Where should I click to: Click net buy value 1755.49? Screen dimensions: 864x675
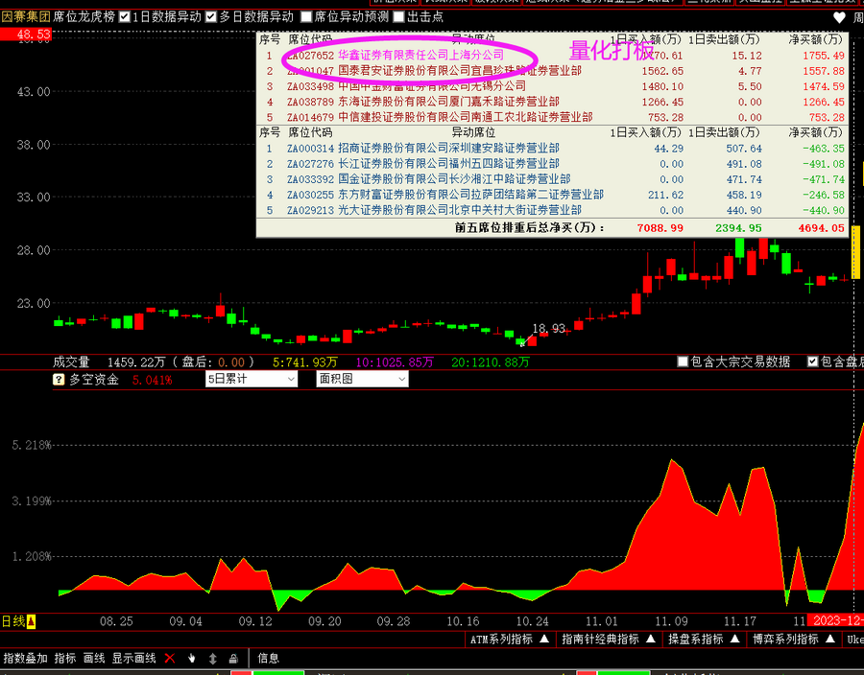click(x=824, y=56)
